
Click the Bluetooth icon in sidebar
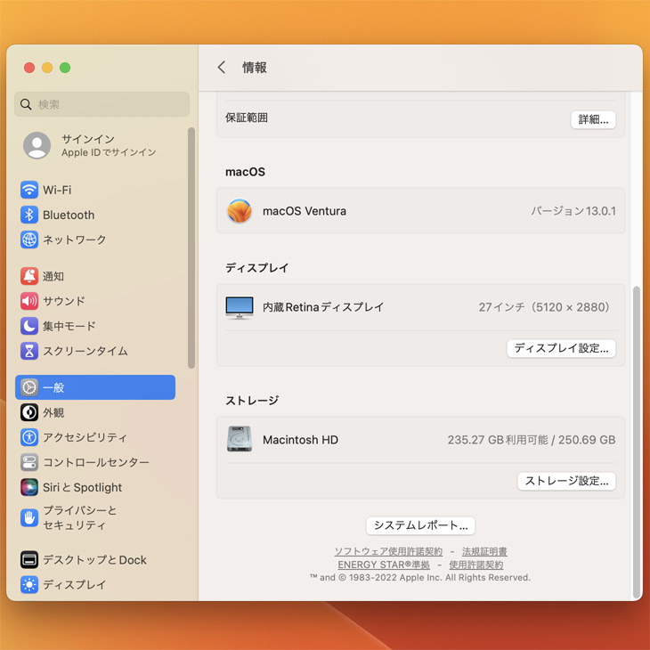[x=29, y=215]
